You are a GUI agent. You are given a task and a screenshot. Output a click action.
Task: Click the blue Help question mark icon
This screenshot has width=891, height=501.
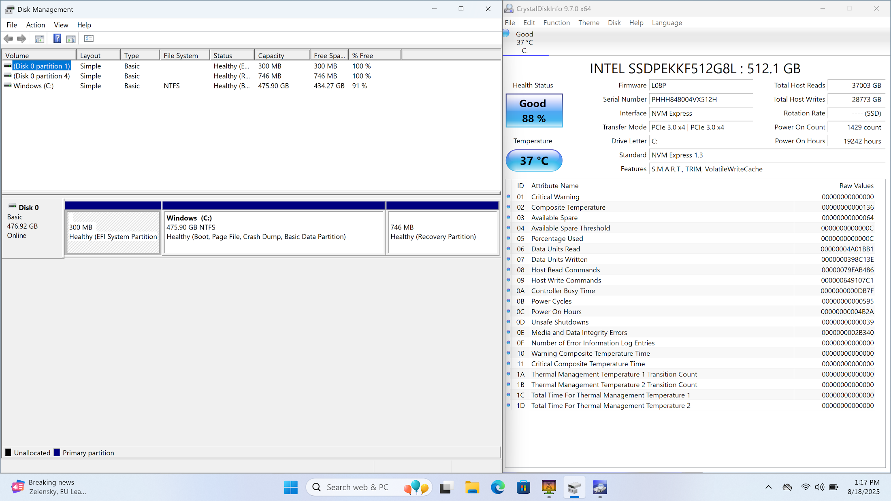point(57,39)
